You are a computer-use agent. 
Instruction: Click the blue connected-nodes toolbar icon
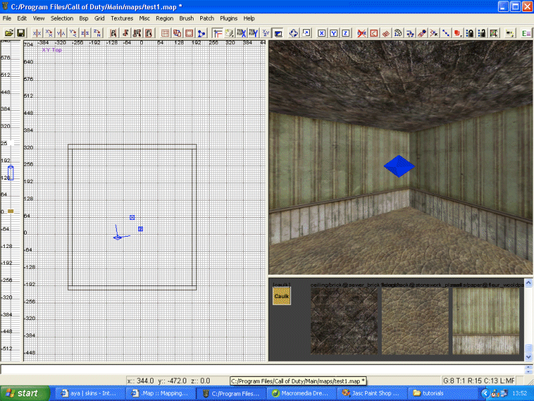[x=202, y=33]
